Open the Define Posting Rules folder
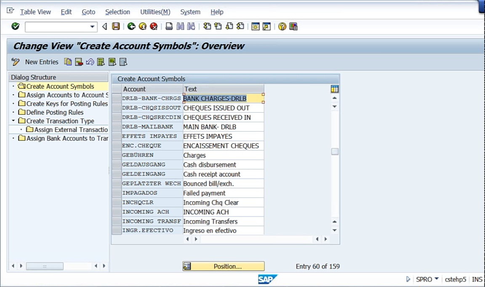 51,112
